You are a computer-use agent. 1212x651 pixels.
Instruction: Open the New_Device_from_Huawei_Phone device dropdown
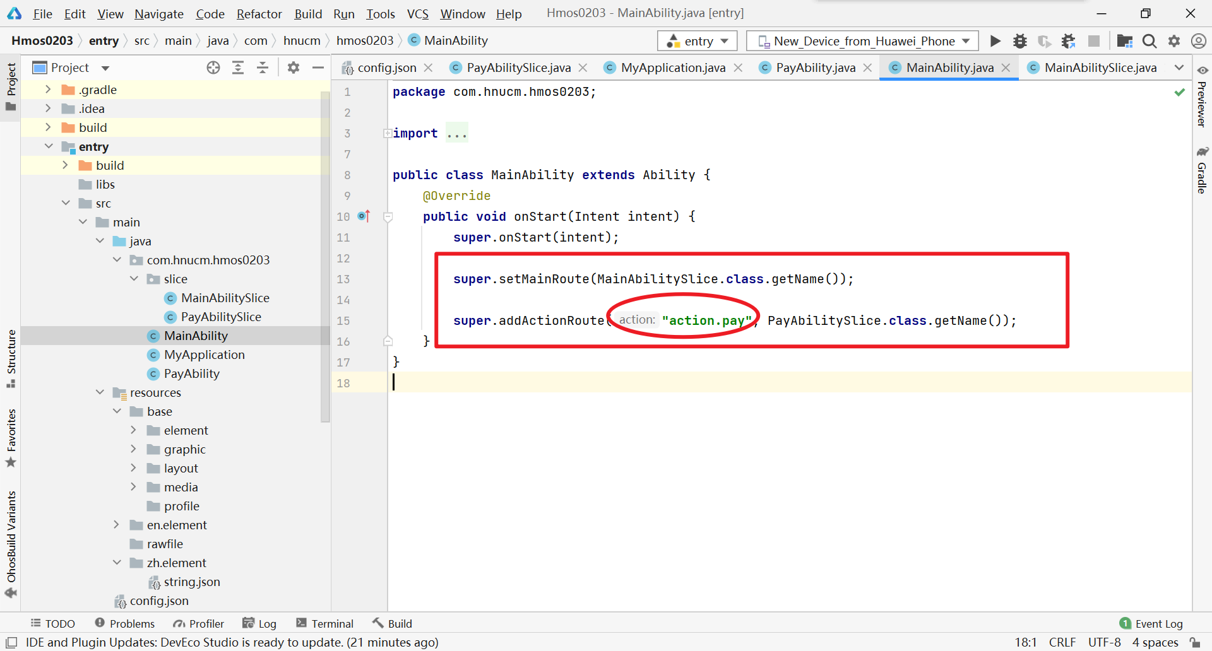[862, 41]
